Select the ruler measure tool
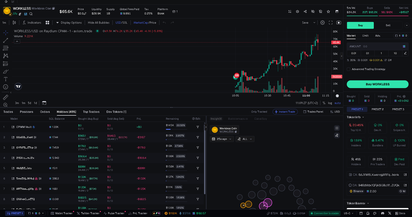The image size is (412, 217). [5, 97]
